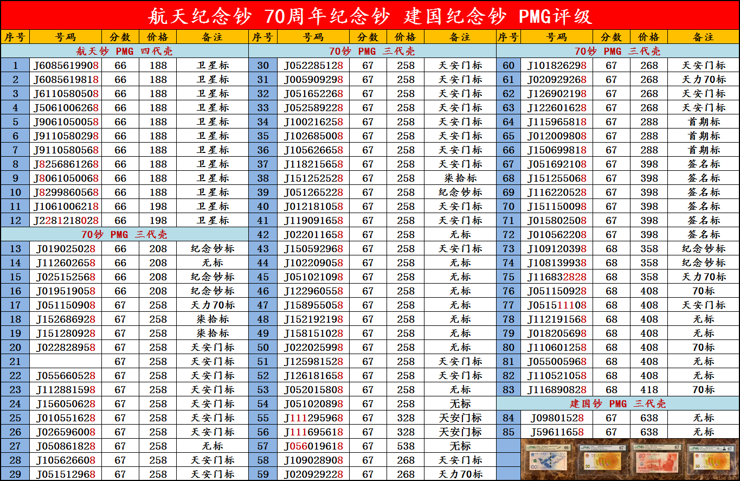Click serial number J052285128

[313, 65]
